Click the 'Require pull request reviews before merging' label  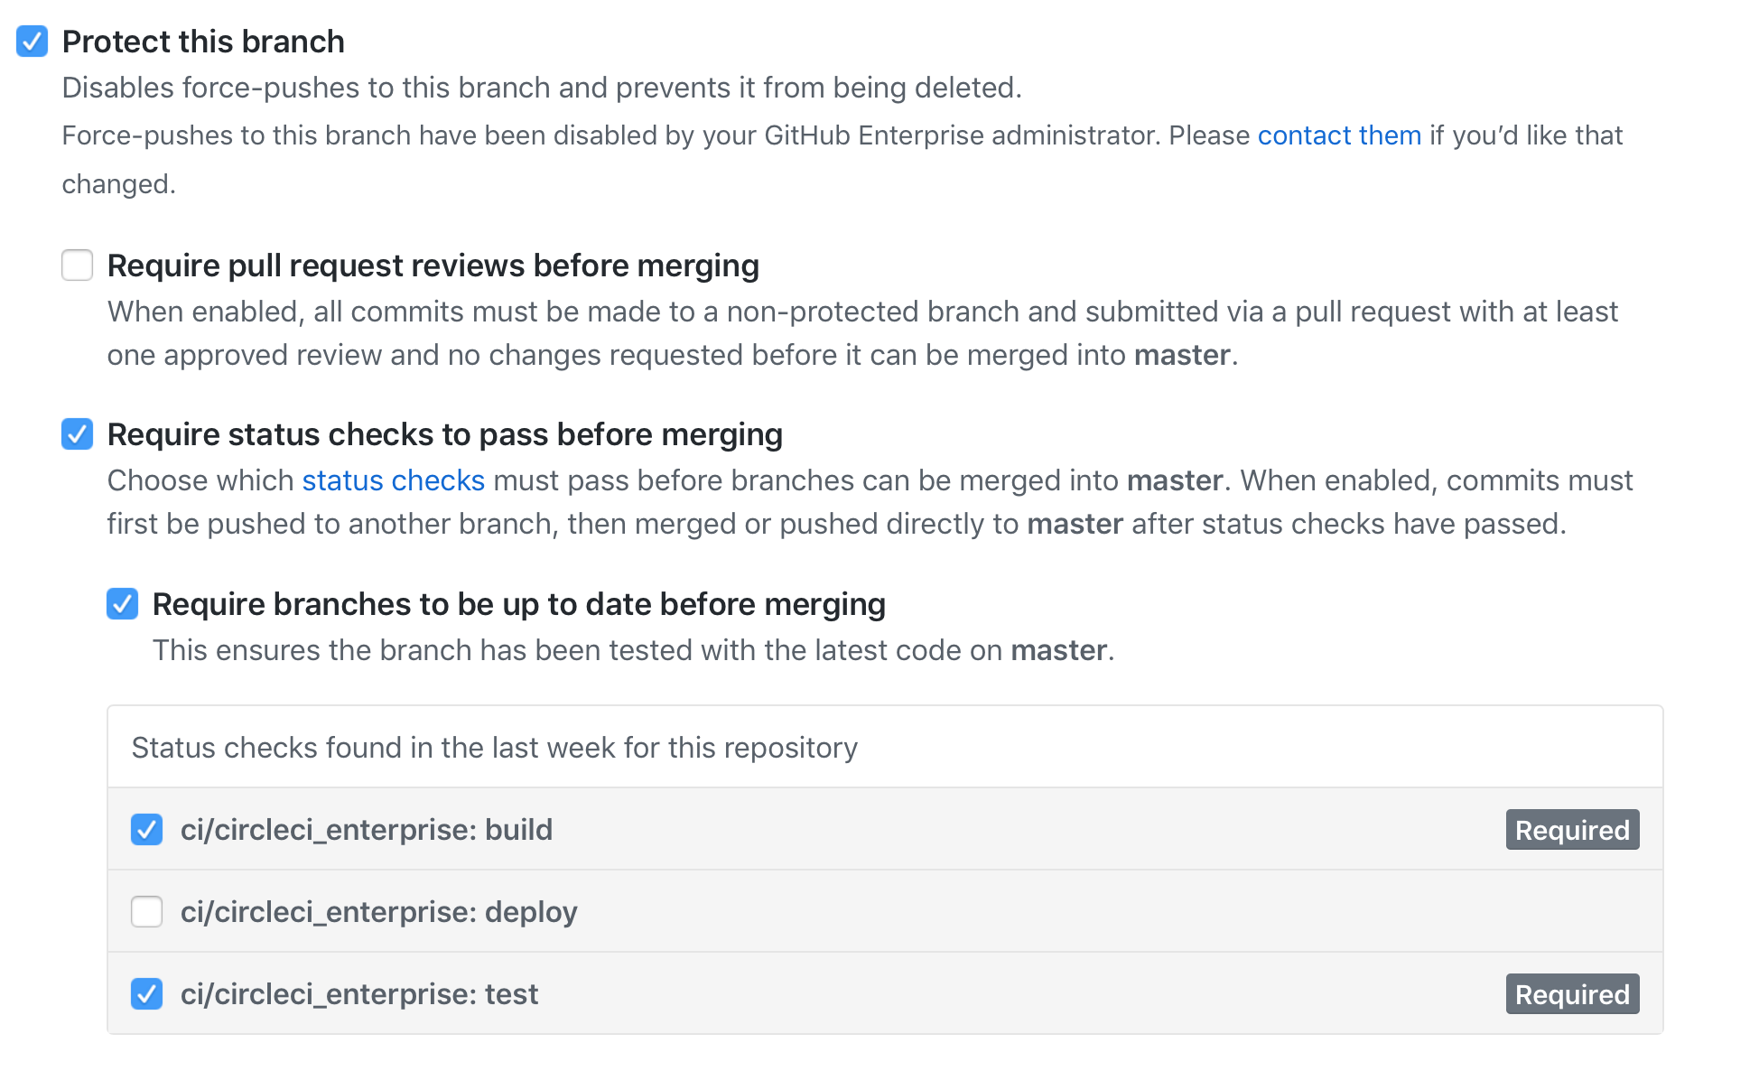click(x=433, y=265)
